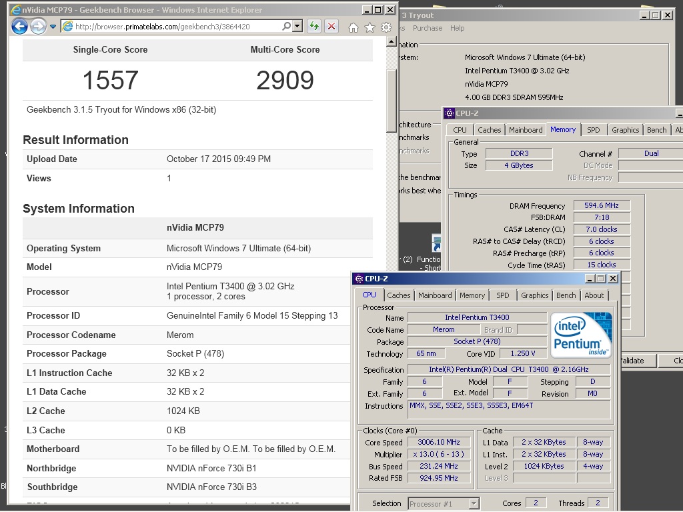Open Caches tab in front CPU-Z
Image resolution: width=683 pixels, height=512 pixels.
coord(399,295)
